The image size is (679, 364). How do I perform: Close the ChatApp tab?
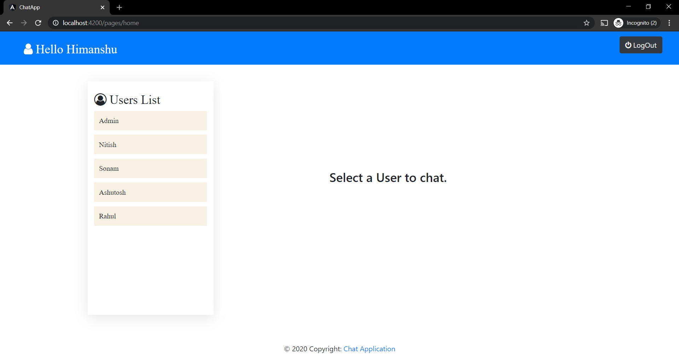[103, 7]
